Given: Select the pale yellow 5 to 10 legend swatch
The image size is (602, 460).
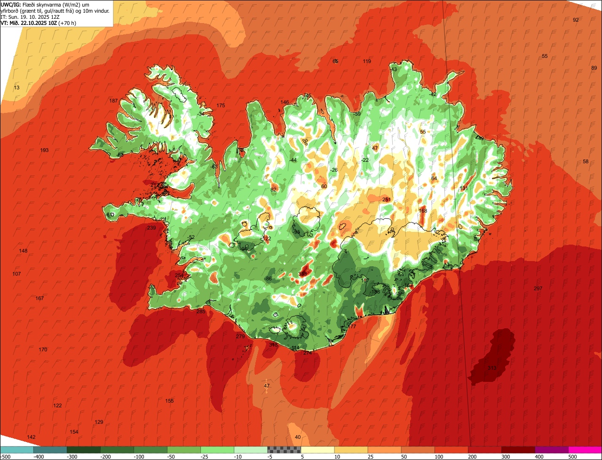Looking at the screenshot, I should tap(317, 450).
